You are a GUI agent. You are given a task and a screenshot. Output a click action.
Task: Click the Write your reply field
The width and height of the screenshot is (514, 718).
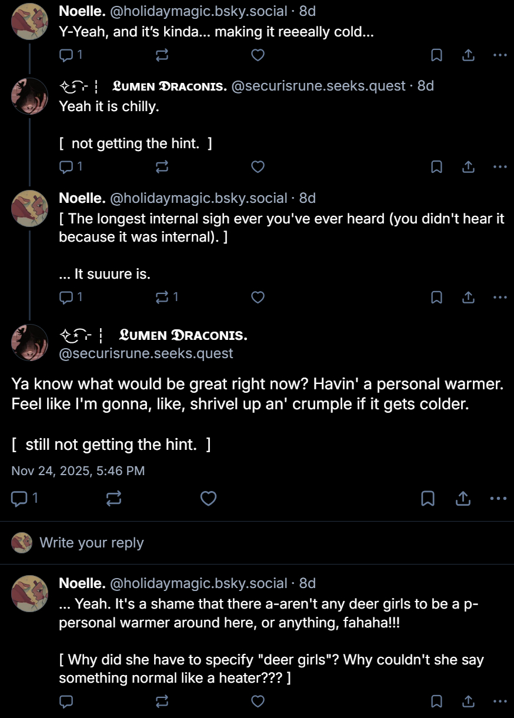[x=91, y=543]
